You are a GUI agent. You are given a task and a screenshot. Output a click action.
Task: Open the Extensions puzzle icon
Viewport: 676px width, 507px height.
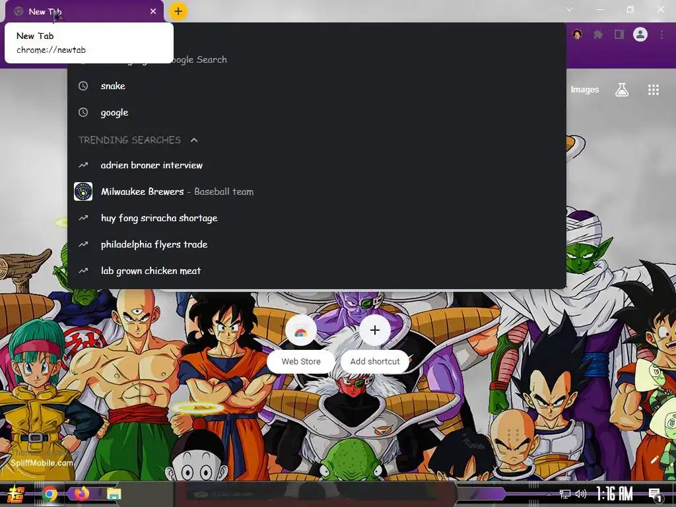(x=598, y=34)
